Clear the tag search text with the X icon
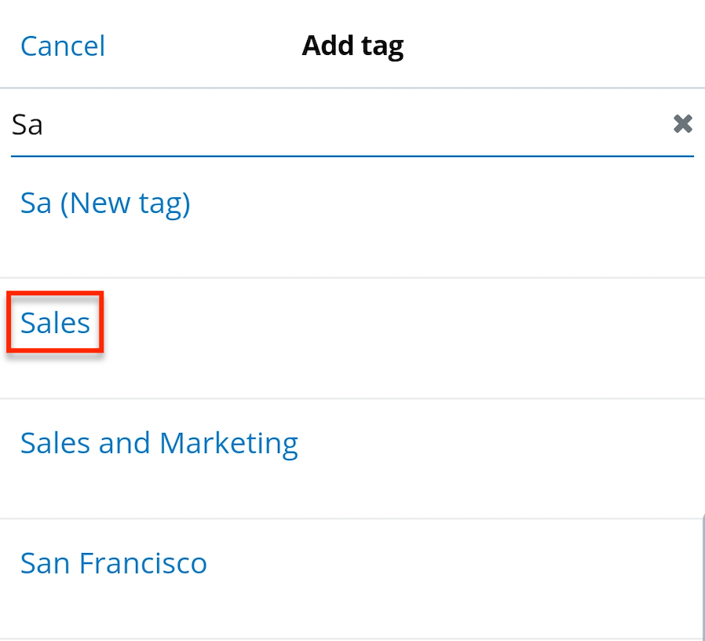The height and width of the screenshot is (641, 705). 682,123
